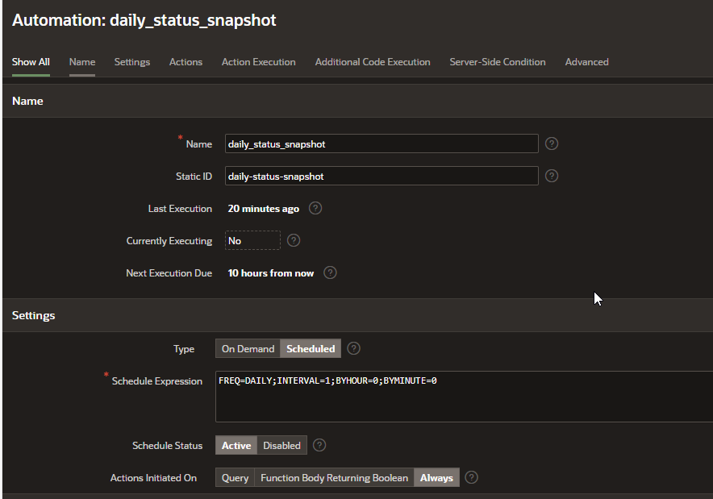
Task: Set Schedule Status to Disabled
Action: coord(281,445)
